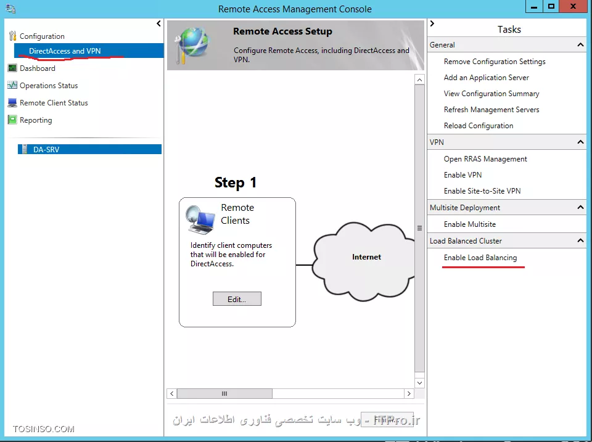Collapse the Tasks pane arrow
Viewport: 592px width, 442px height.
click(432, 24)
